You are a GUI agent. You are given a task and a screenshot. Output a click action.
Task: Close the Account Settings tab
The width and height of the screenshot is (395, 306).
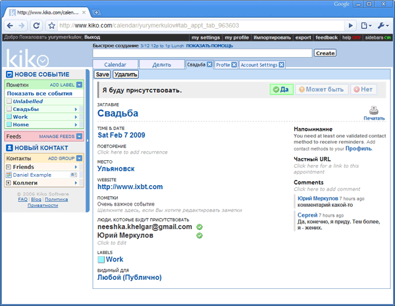281,65
